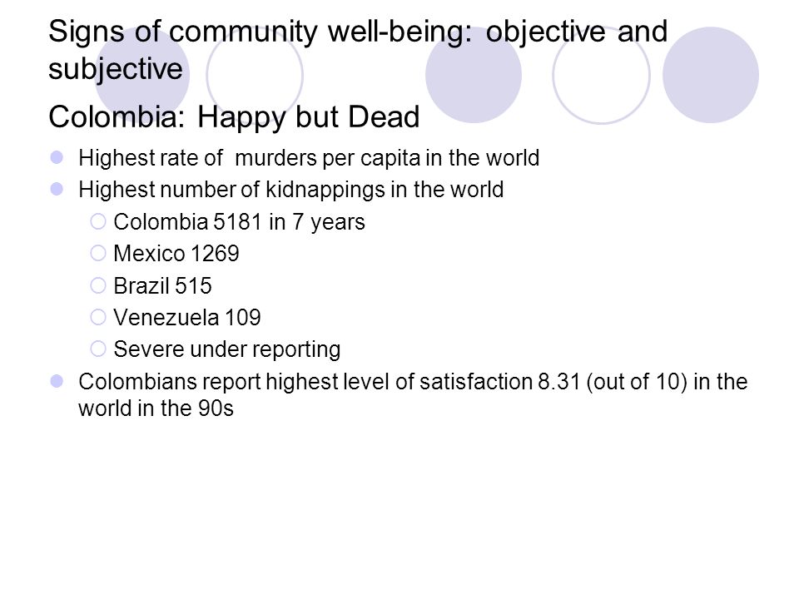Select "Highest number of kidnappings in the world"

pyautogui.click(x=291, y=190)
